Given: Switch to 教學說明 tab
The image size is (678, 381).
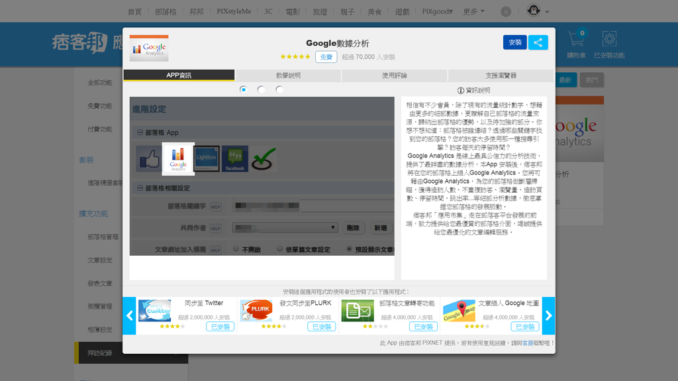Looking at the screenshot, I should (x=289, y=76).
